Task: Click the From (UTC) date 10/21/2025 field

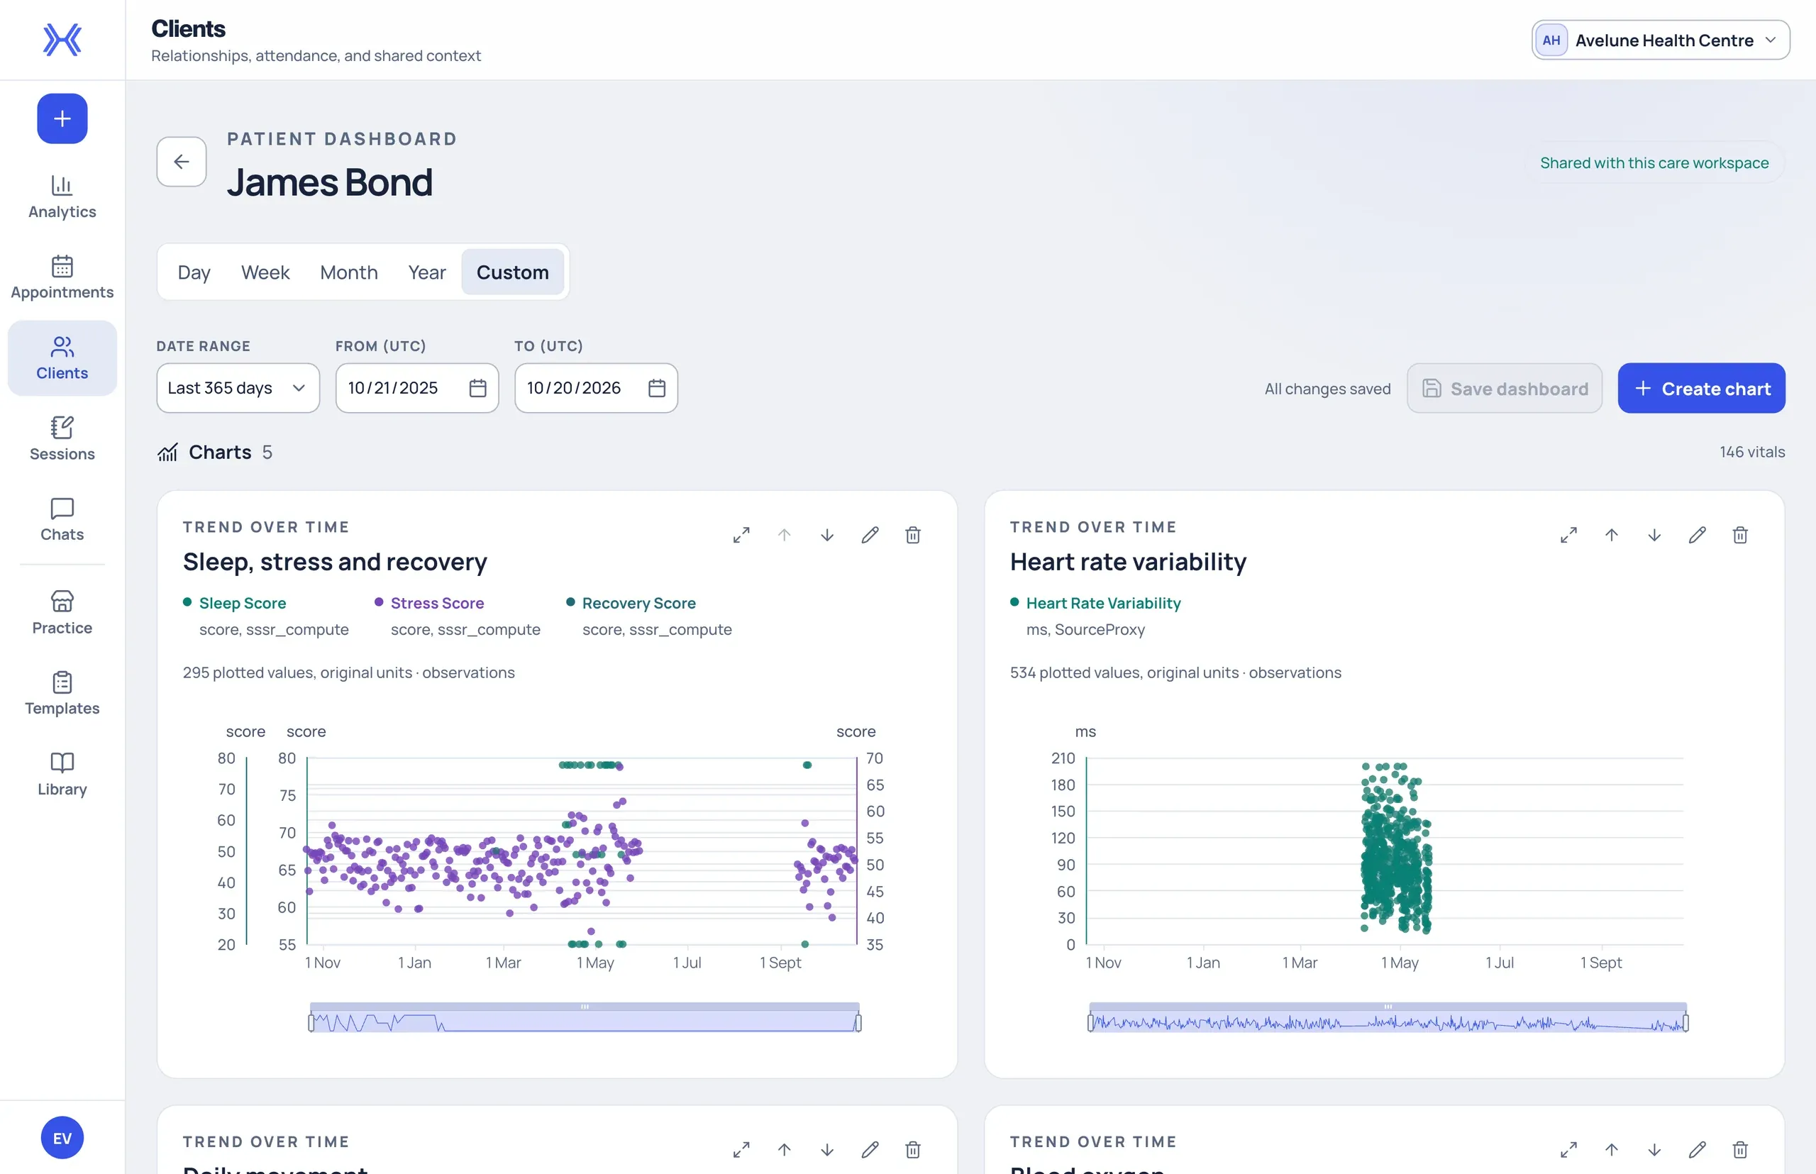Action: point(417,388)
